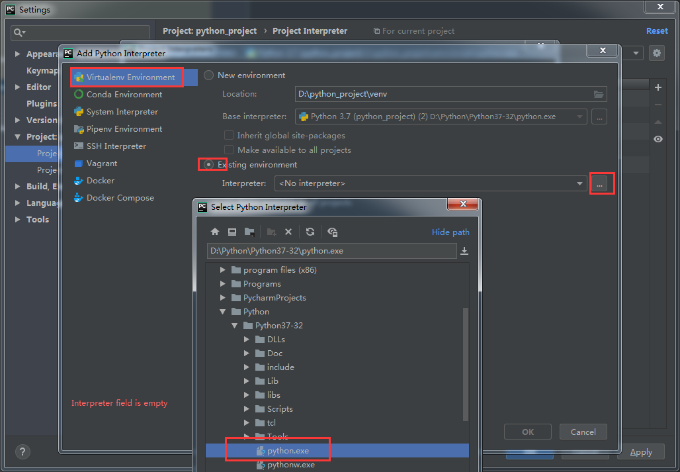Open recent paths history beside path field
Screen dimensions: 680x472
(x=464, y=251)
